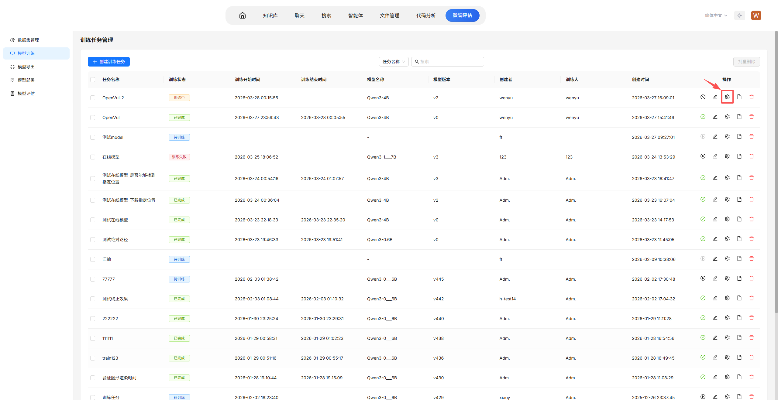View log file for the 测试model task

point(739,136)
